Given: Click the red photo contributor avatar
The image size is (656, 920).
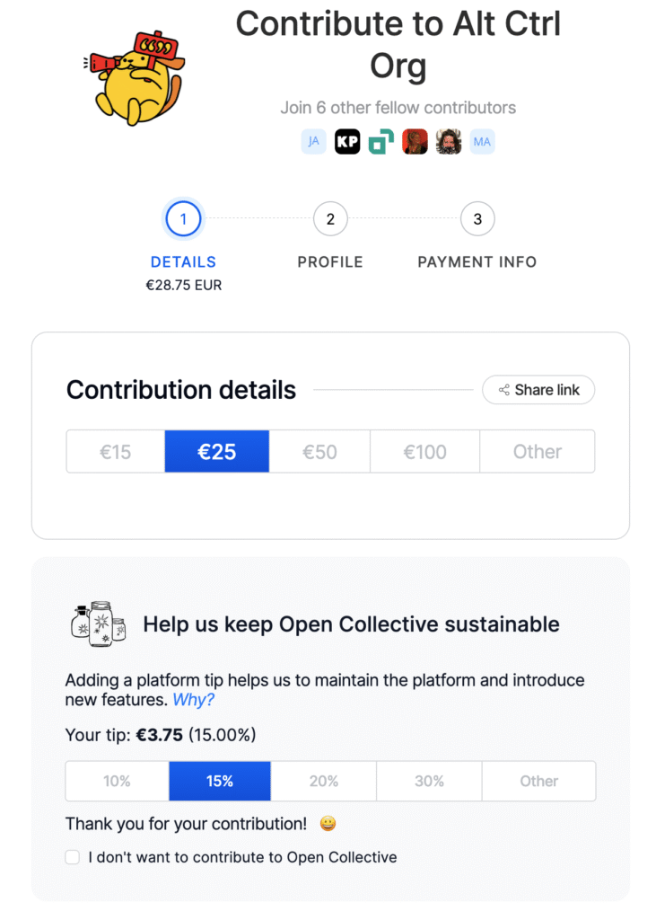Looking at the screenshot, I should coord(415,141).
